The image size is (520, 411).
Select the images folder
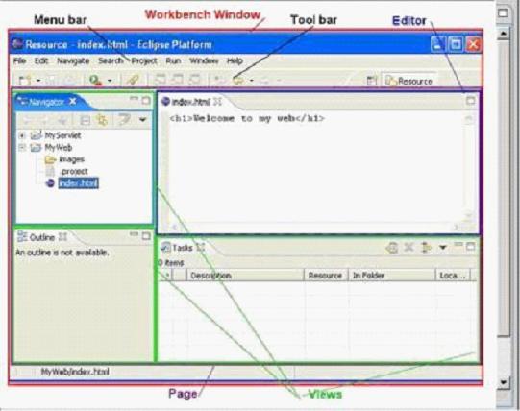coord(71,159)
